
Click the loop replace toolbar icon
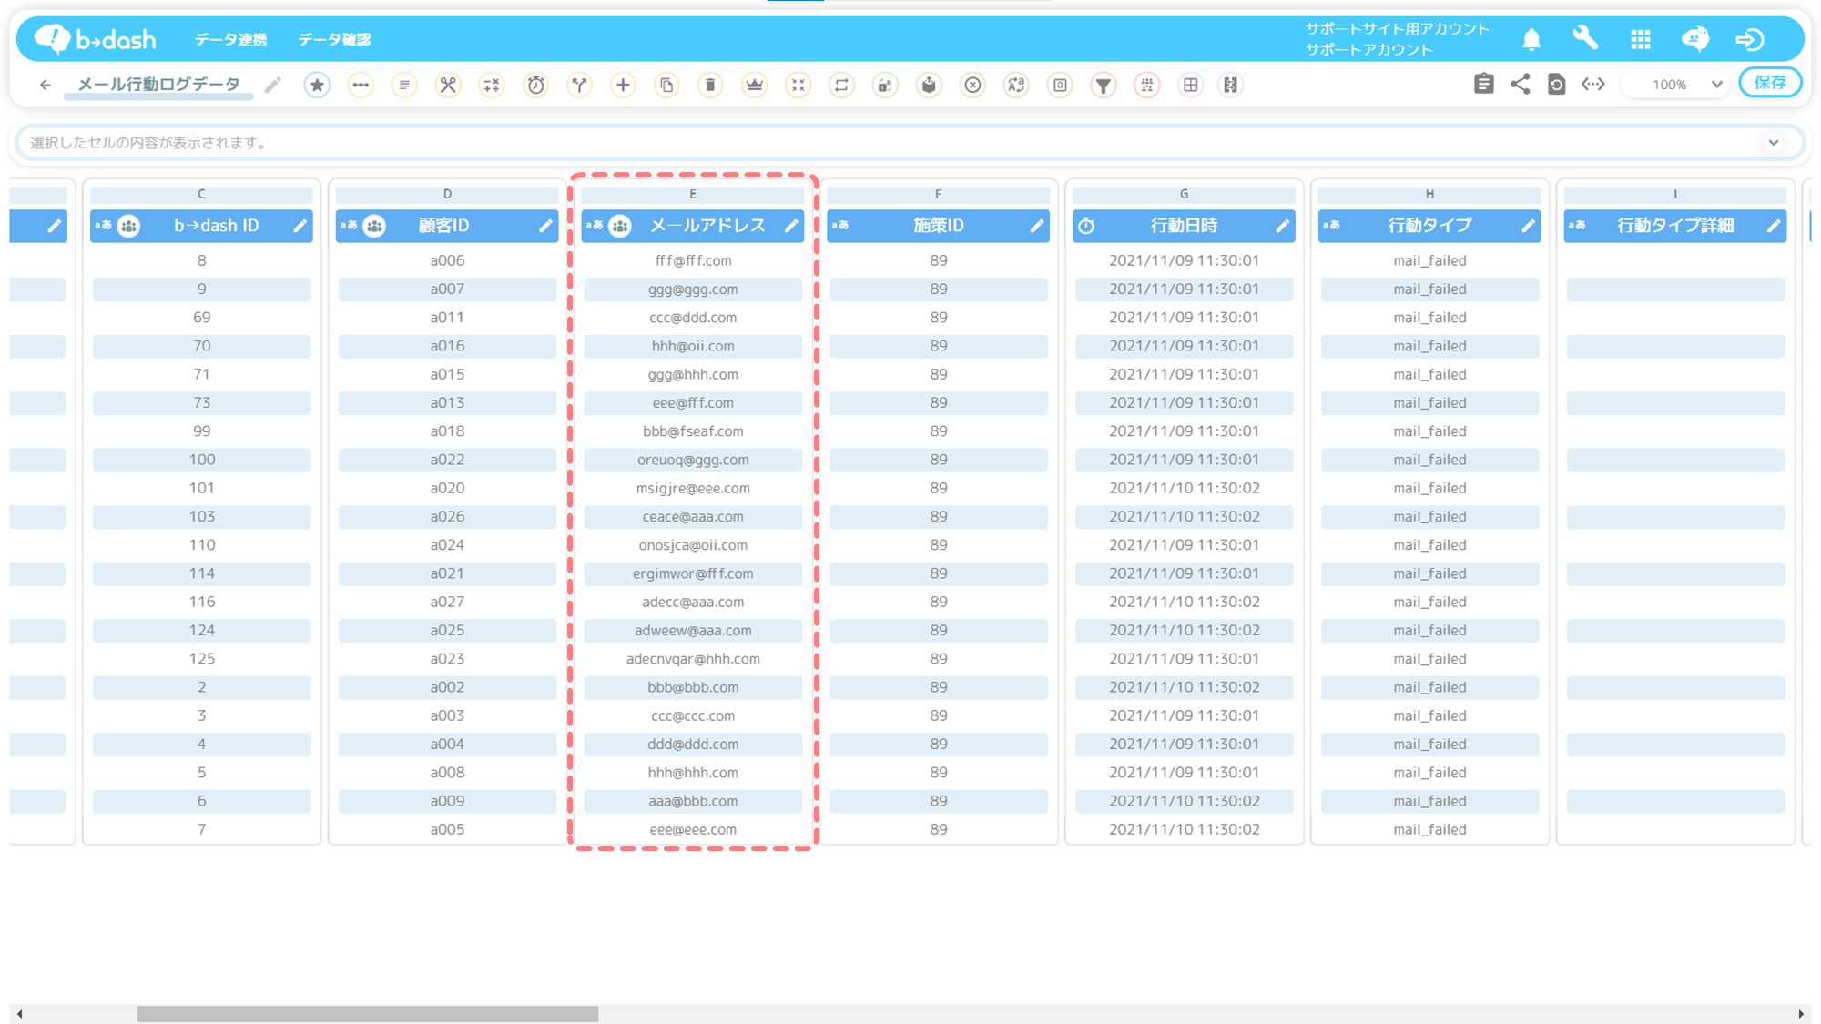[841, 85]
